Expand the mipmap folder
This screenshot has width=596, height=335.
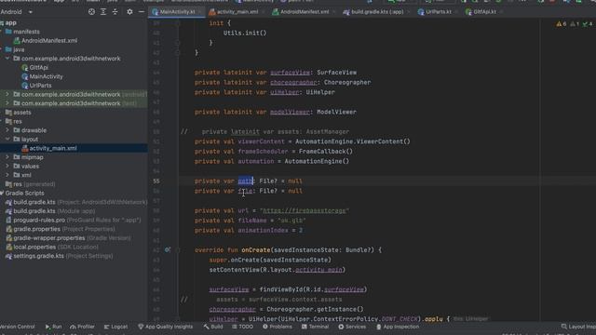[x=7, y=157]
